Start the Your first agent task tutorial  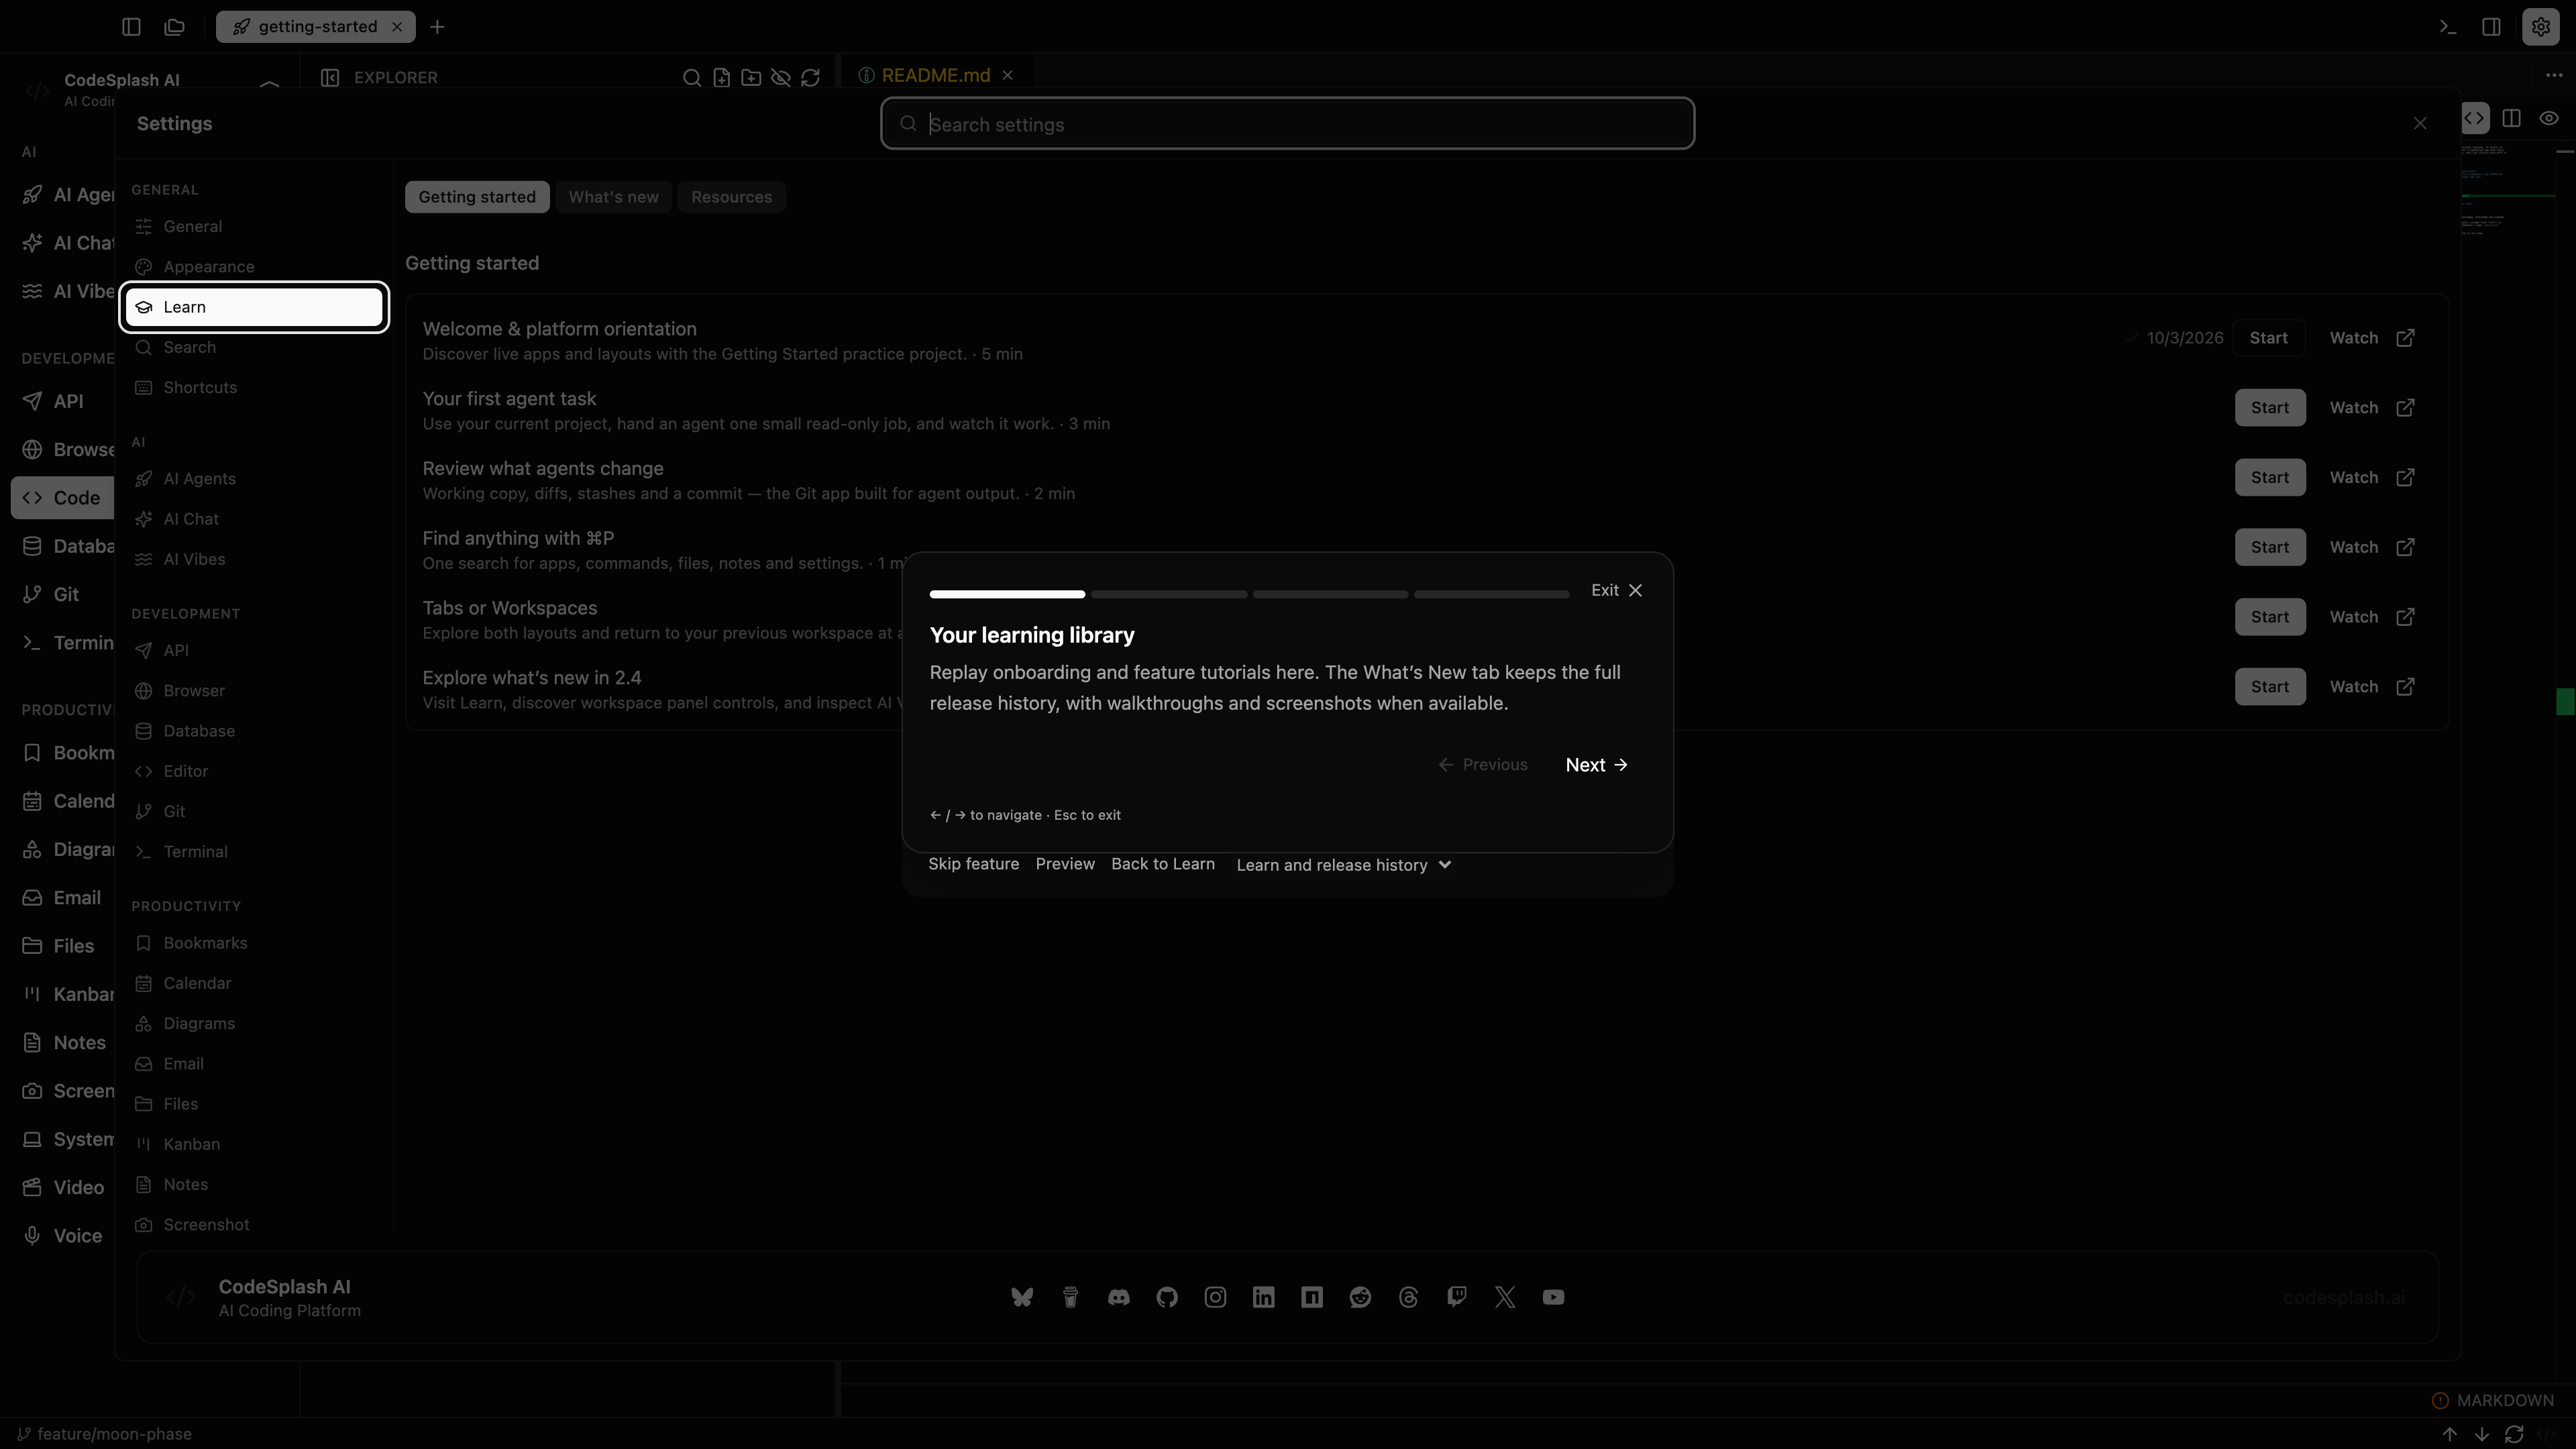(2269, 408)
